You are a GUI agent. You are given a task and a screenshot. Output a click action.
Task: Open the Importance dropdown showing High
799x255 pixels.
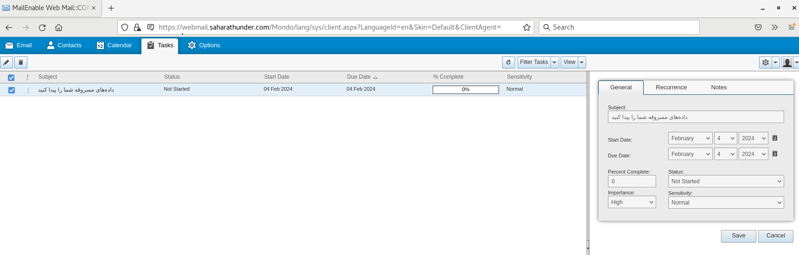632,202
